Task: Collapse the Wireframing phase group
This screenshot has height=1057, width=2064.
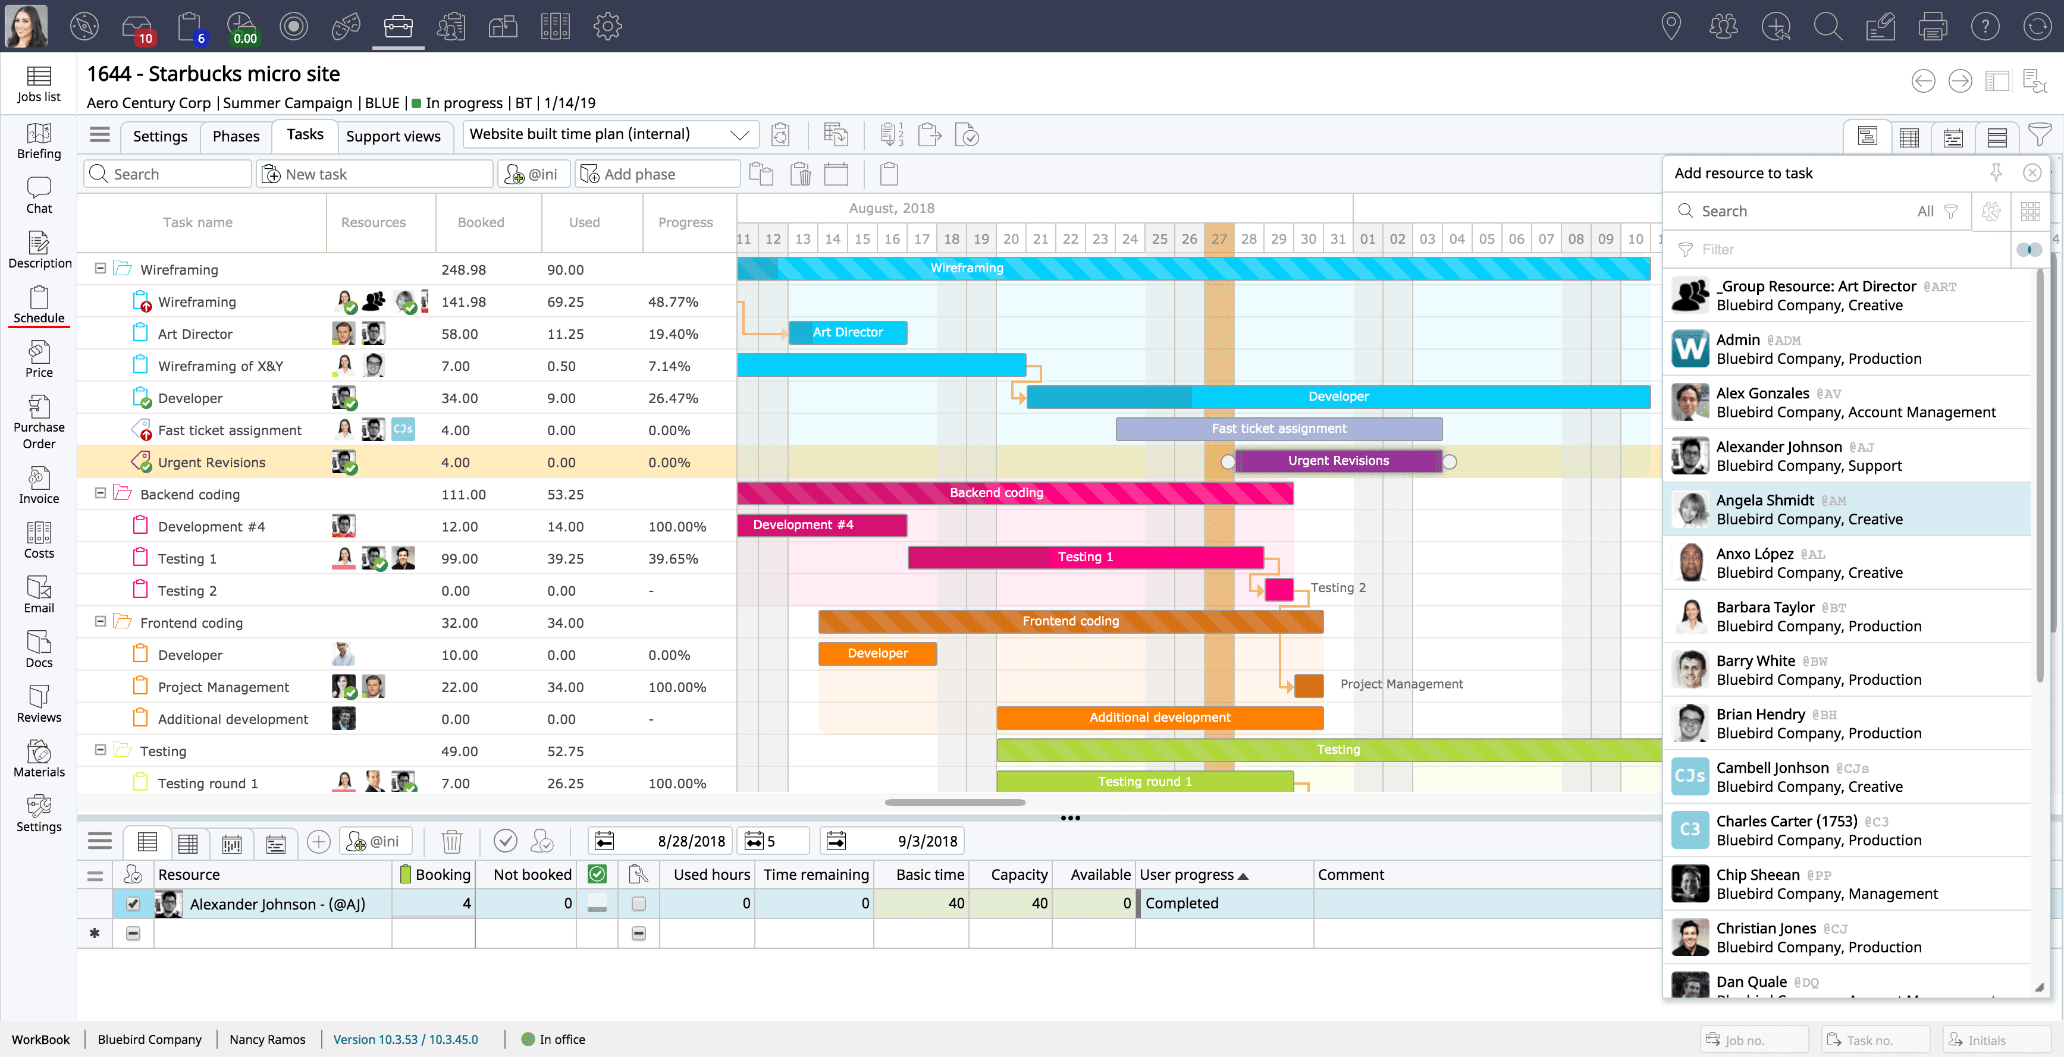Action: click(x=99, y=269)
